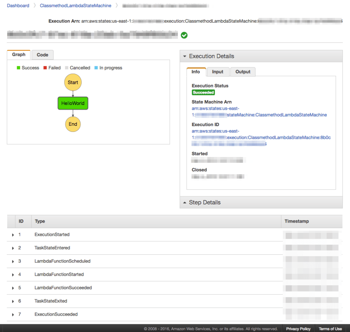Open the Input tab
Screen dimensions: 350x332
(218, 72)
